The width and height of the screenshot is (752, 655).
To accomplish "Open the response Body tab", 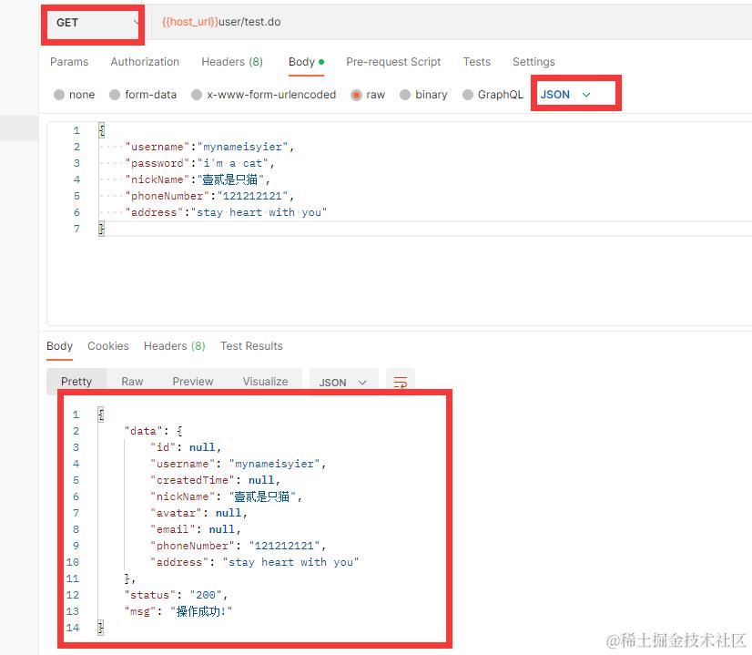I will point(59,346).
